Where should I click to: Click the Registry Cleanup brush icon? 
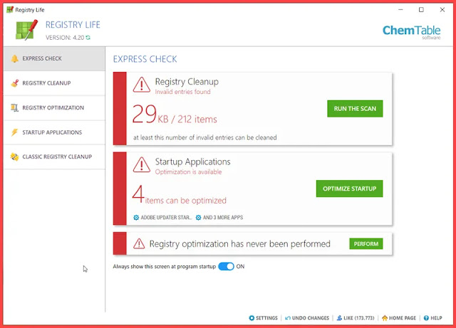[14, 83]
